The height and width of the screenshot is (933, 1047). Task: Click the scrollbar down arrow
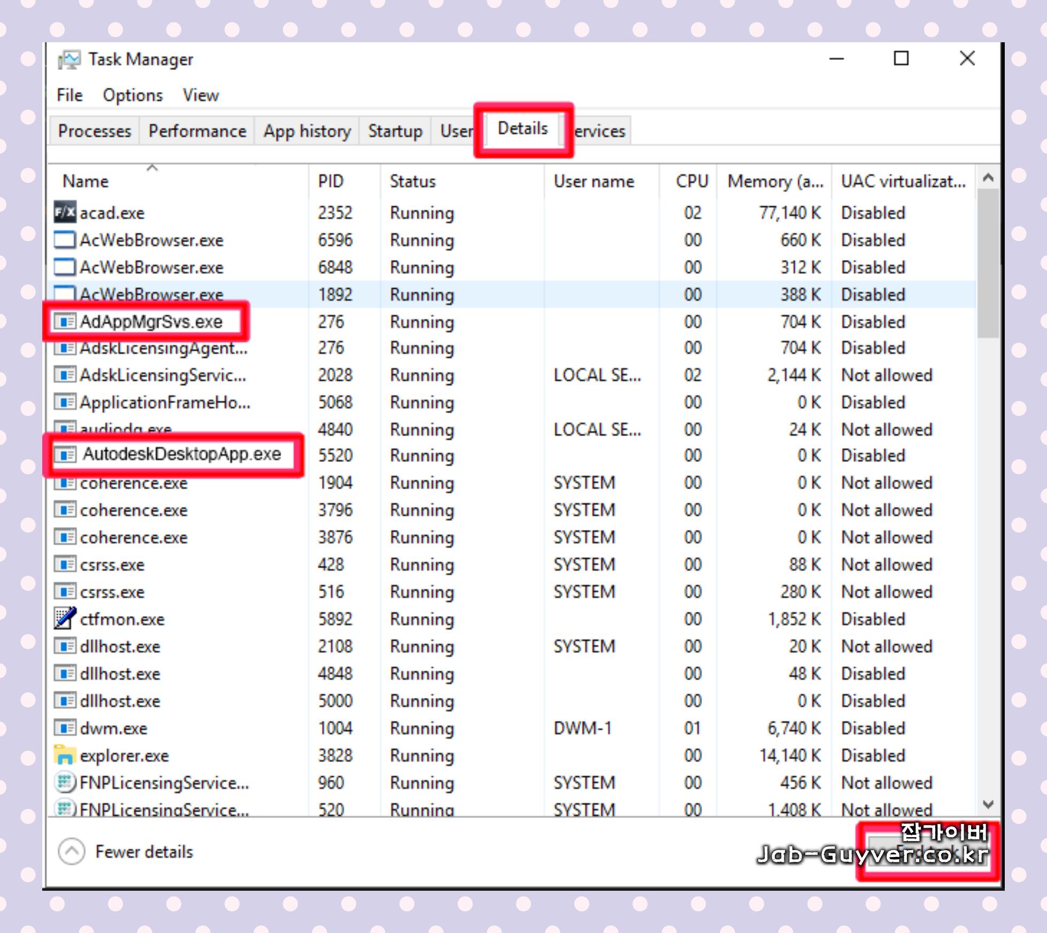988,804
